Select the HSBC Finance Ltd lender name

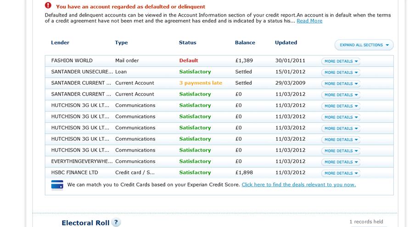(74, 173)
